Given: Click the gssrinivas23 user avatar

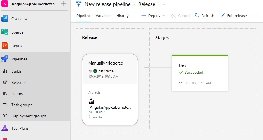Looking at the screenshot, I should coord(95,71).
